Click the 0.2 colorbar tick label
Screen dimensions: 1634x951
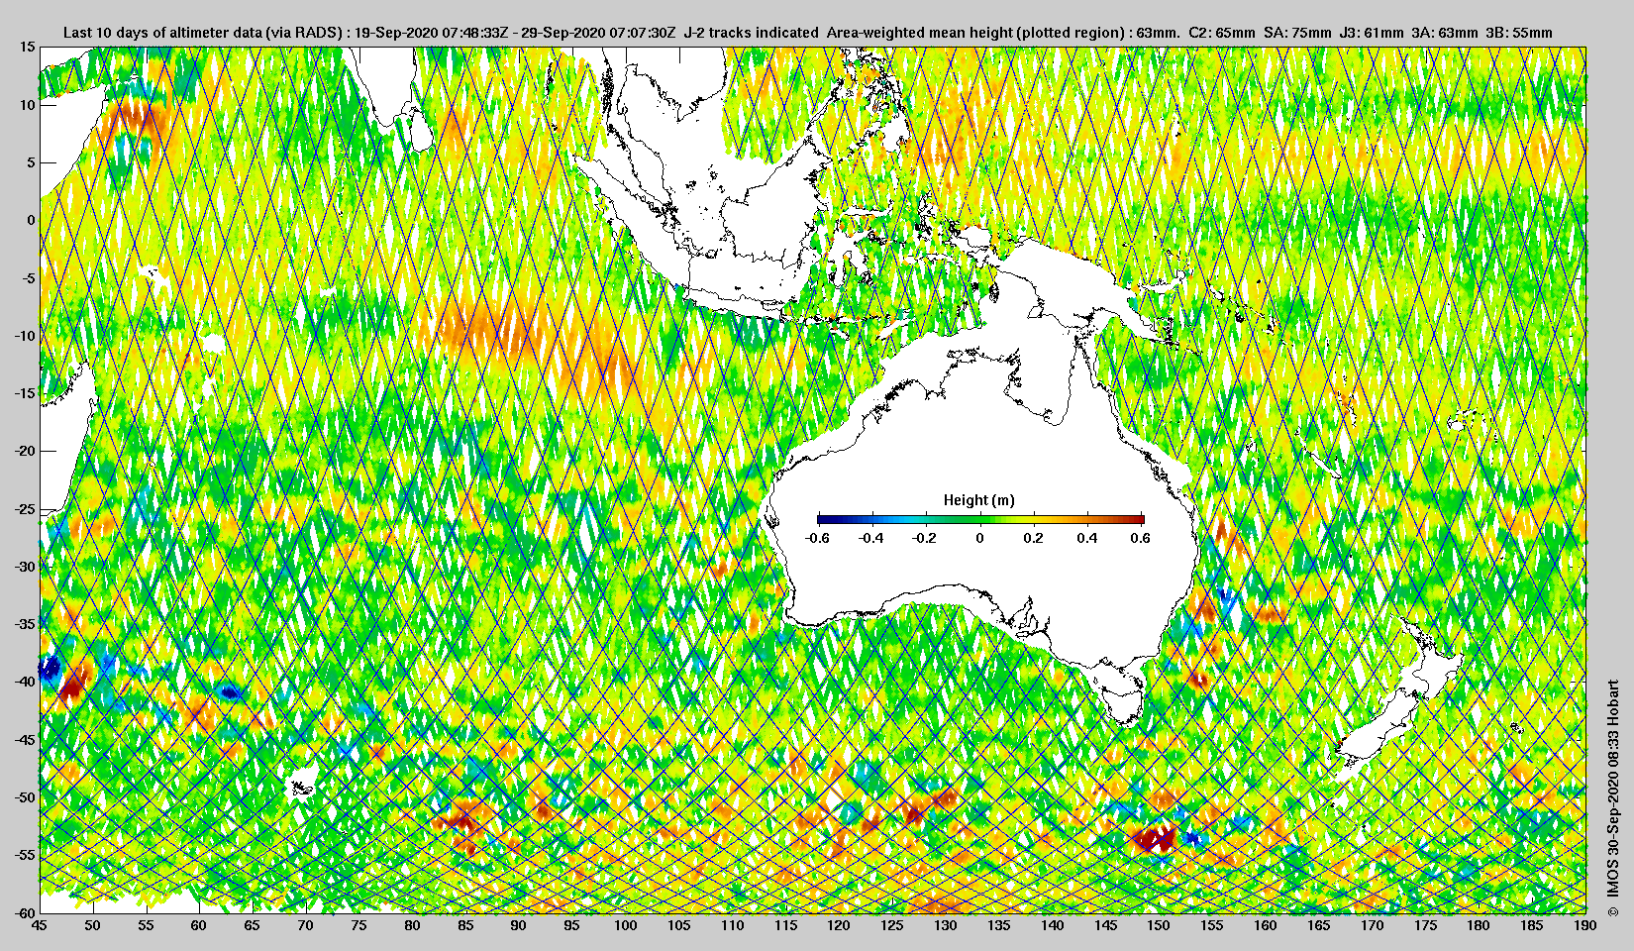point(1034,538)
